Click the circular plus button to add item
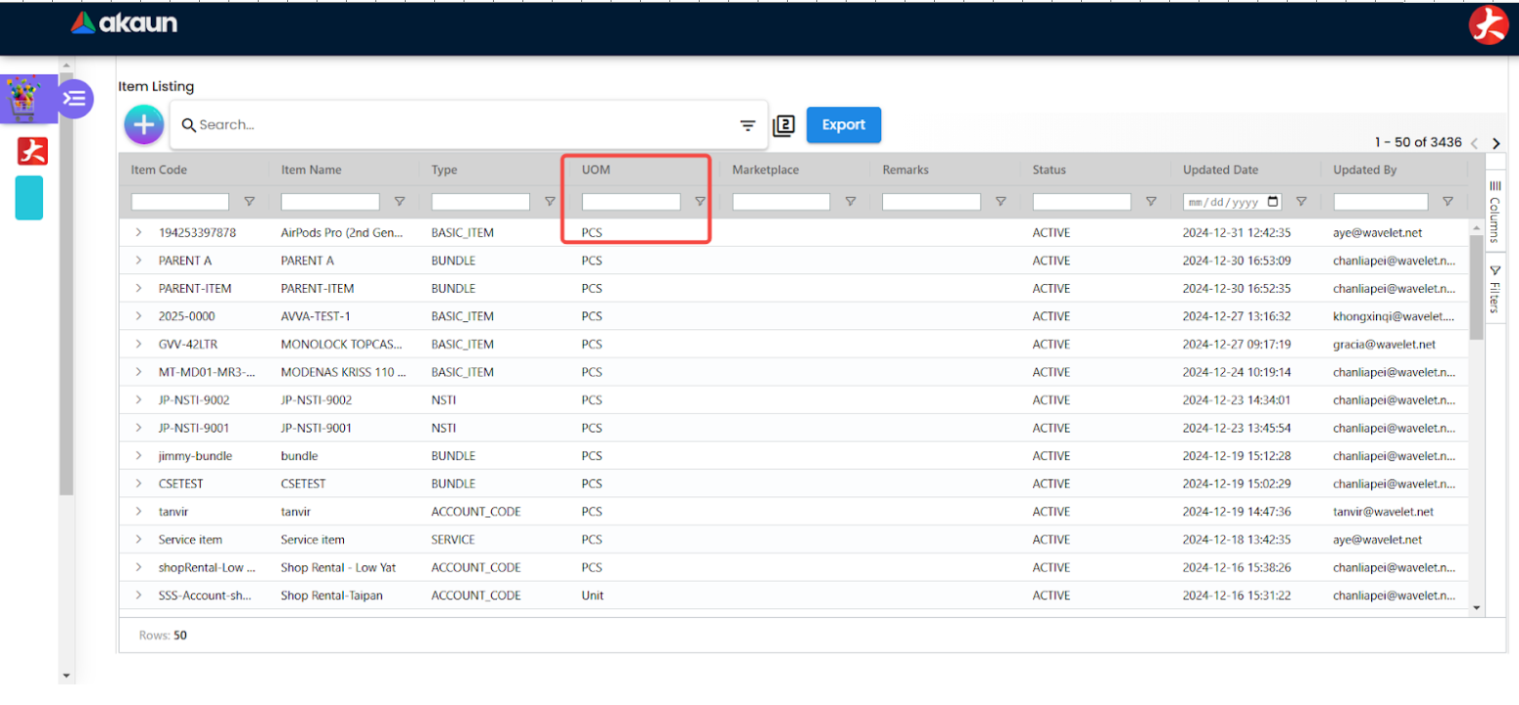 point(143,124)
